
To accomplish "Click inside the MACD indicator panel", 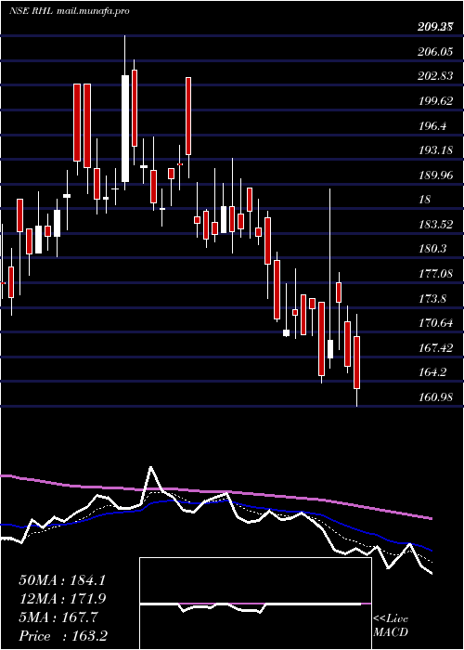I will 255,604.
